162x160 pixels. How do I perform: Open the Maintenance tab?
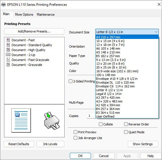point(46,15)
